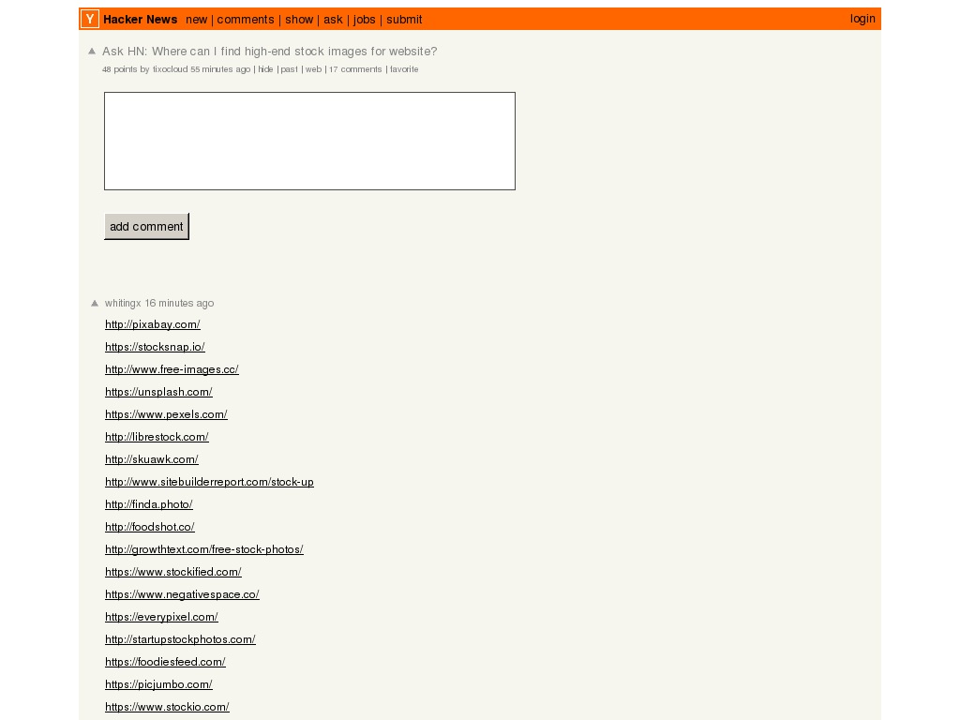960x720 pixels.
Task: Open the unsplash.com link
Action: pyautogui.click(x=158, y=392)
